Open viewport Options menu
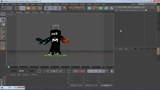Image resolution: width=160 pixels, height=90 pixels. tap(35, 12)
